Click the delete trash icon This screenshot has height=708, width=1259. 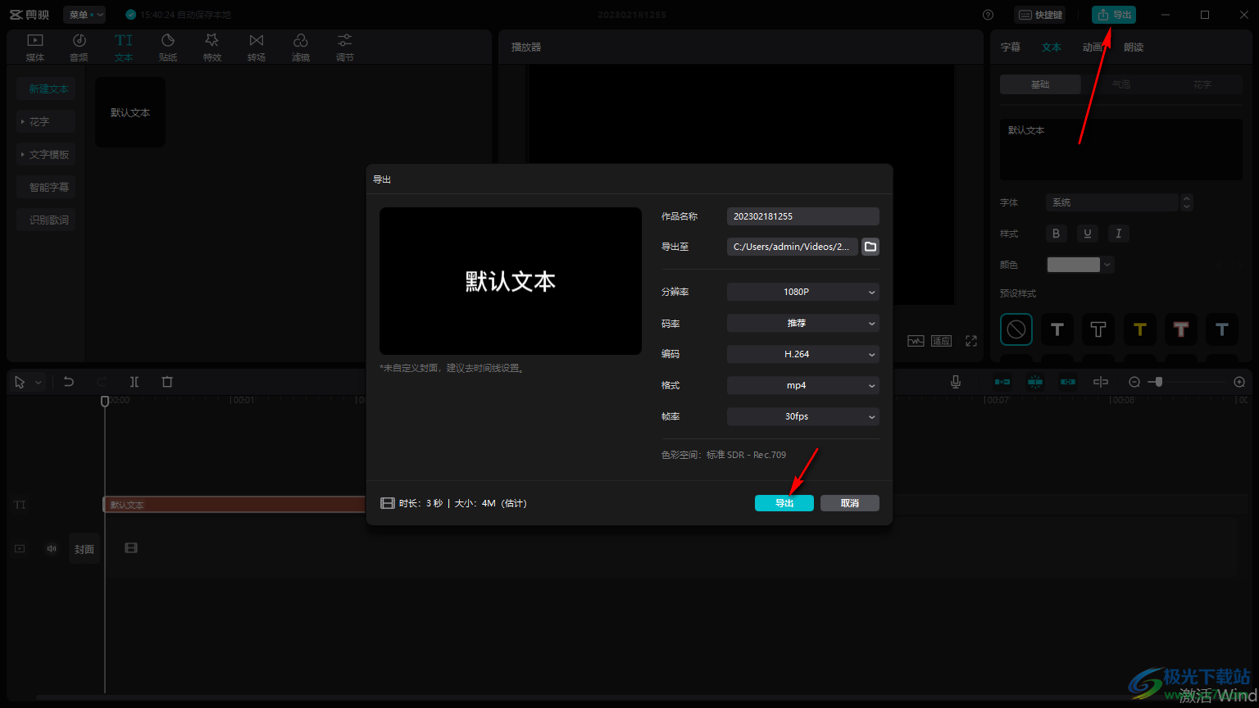click(x=167, y=382)
